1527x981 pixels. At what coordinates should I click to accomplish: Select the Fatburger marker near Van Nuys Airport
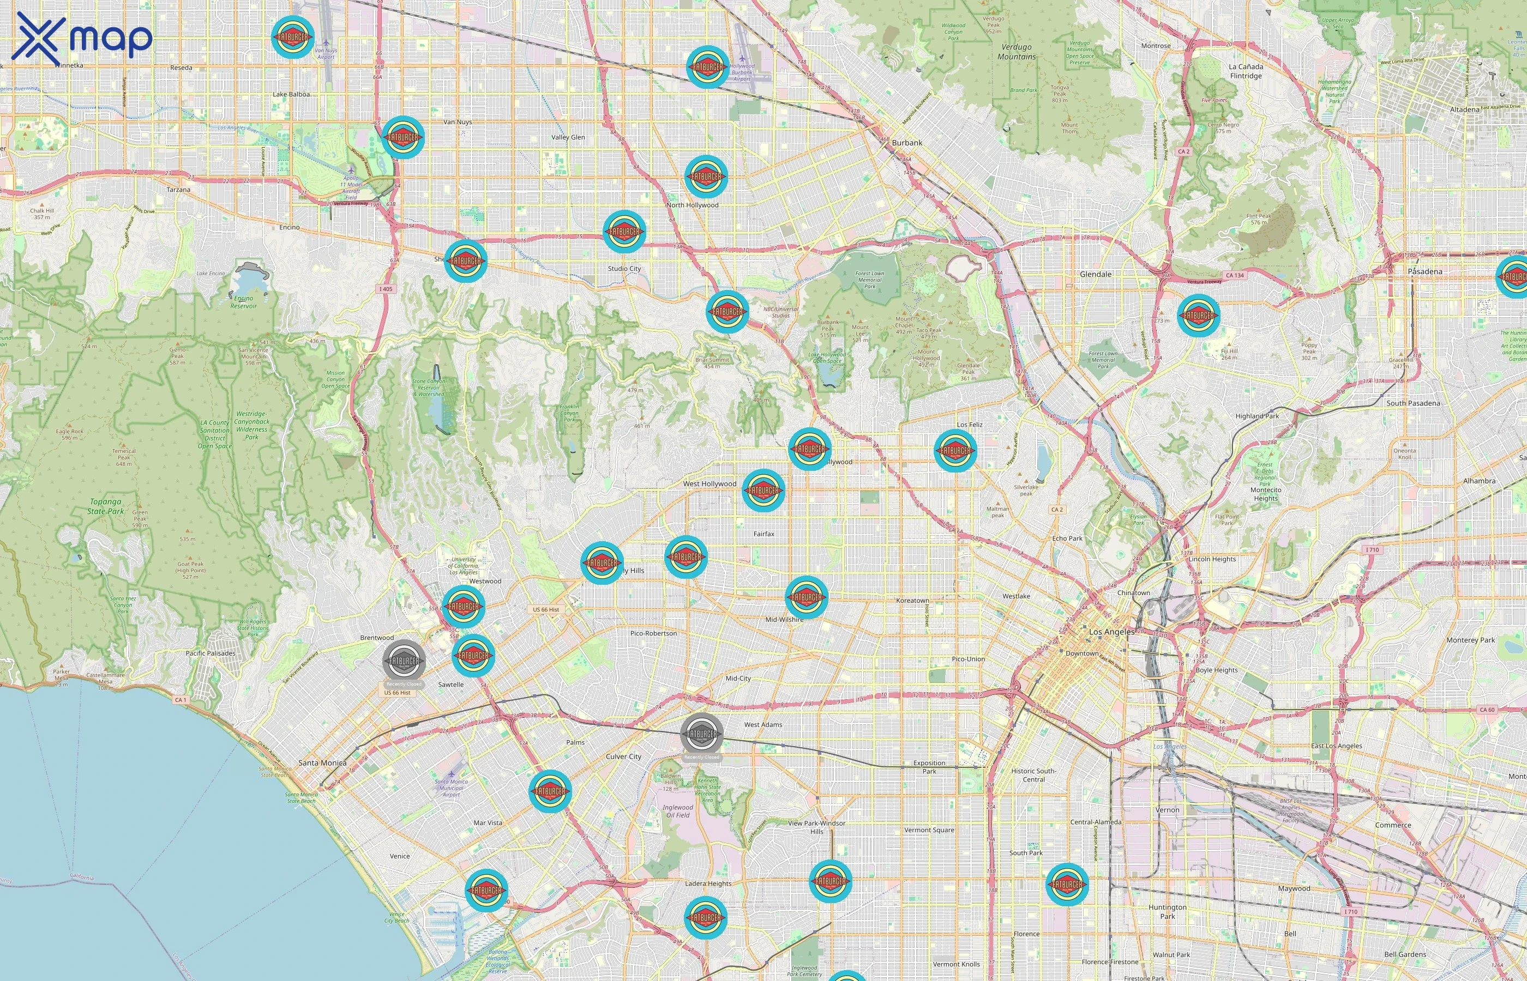[x=294, y=38]
